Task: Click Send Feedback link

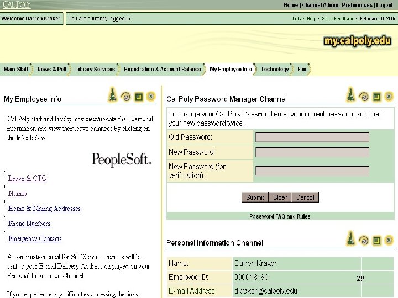Action: click(x=338, y=19)
